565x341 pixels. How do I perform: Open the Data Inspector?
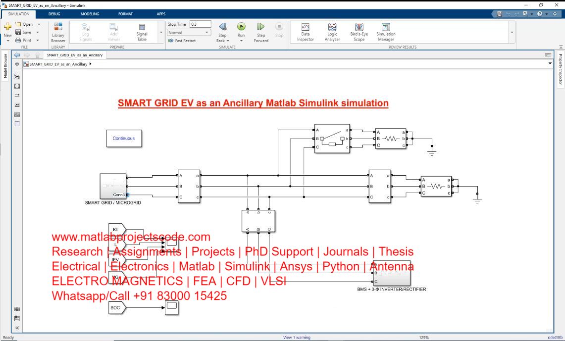[306, 32]
